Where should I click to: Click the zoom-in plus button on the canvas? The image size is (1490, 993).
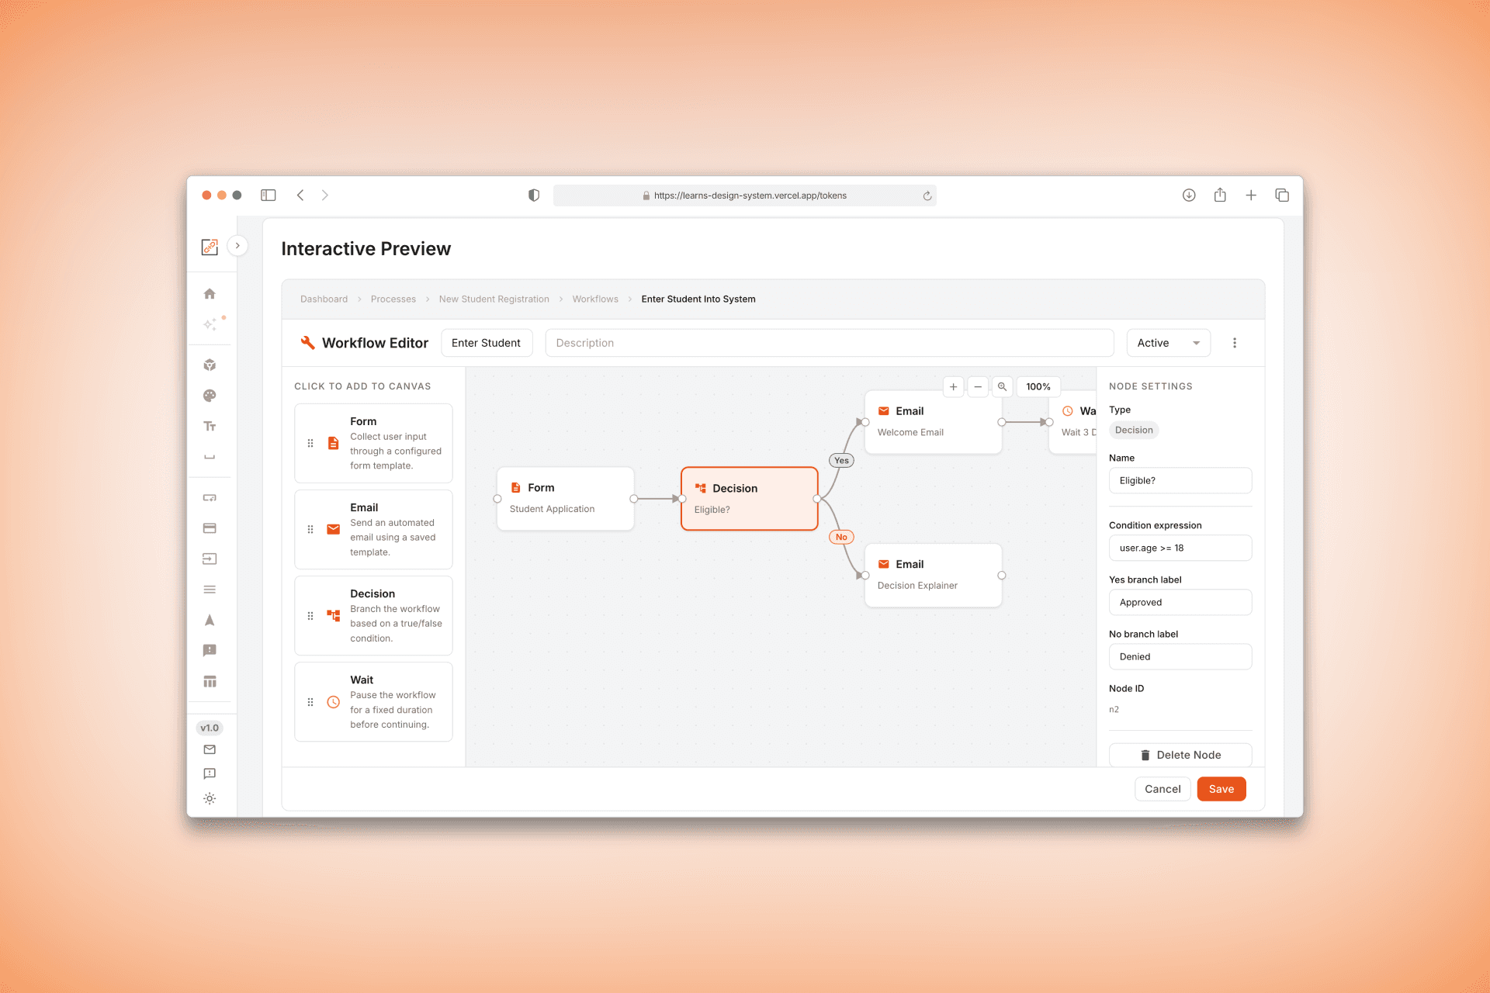[953, 386]
